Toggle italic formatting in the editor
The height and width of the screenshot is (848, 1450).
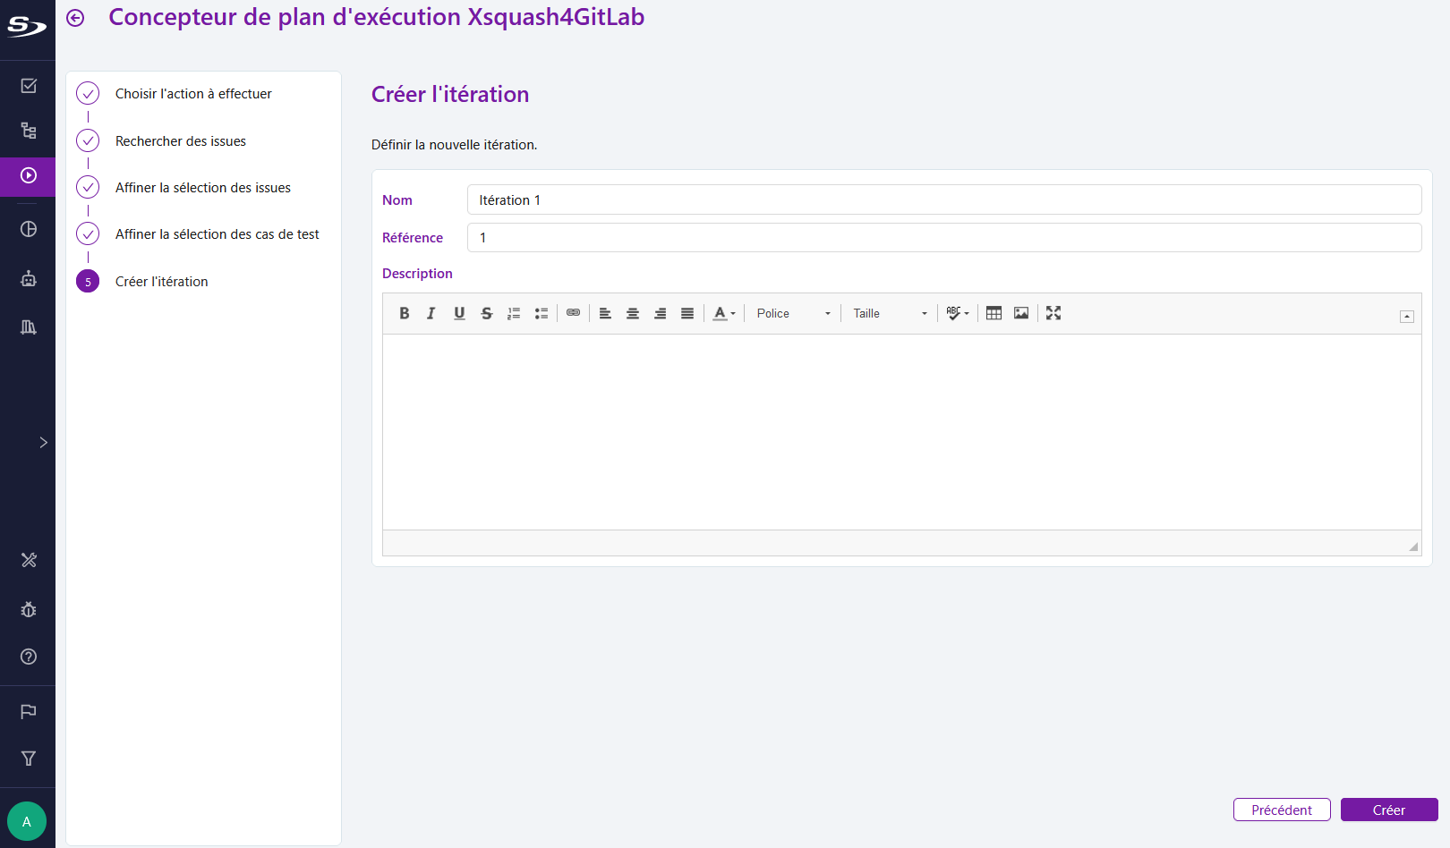point(431,313)
